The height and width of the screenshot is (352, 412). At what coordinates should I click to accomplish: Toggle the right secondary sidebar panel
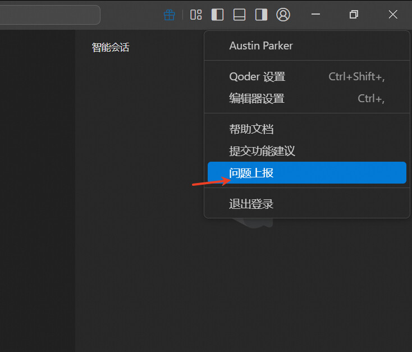261,15
